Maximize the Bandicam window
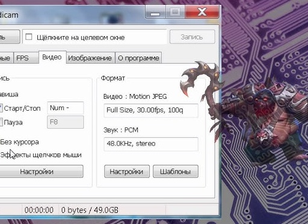 pos(175,12)
